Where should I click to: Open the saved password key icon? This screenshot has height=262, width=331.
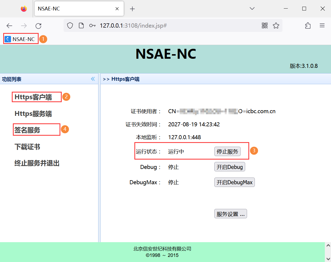tap(93, 25)
